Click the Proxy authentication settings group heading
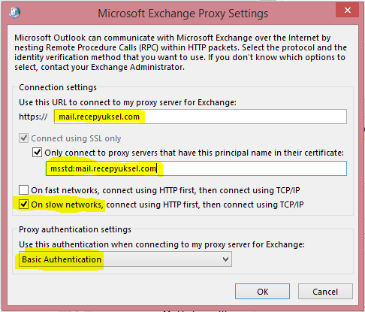 point(75,229)
